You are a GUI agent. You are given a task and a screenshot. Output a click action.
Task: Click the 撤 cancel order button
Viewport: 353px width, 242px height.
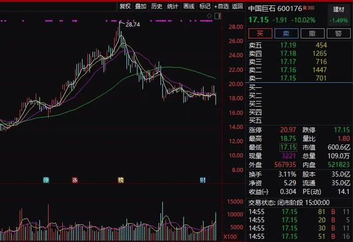(x=313, y=33)
